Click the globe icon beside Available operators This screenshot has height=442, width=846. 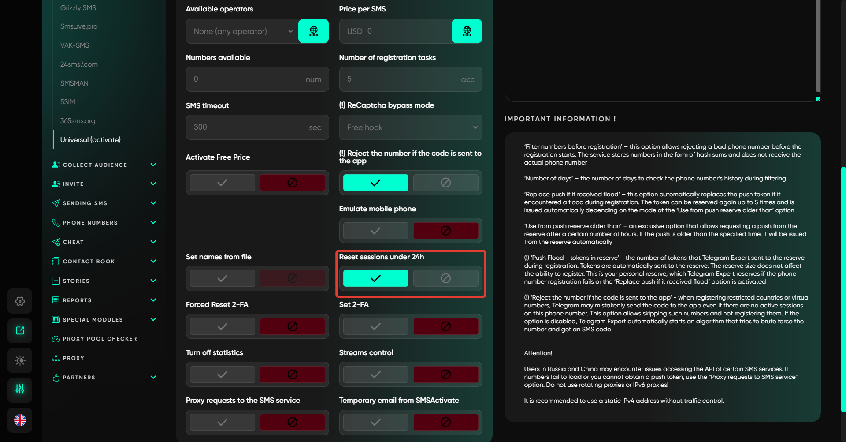313,31
